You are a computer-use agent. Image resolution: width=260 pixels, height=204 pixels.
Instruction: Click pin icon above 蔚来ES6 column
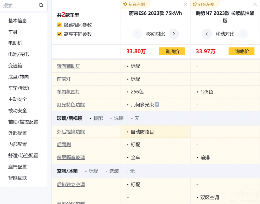[x=125, y=4]
